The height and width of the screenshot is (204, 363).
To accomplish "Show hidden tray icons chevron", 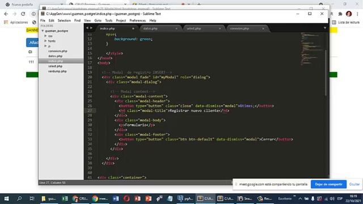I will point(300,199).
